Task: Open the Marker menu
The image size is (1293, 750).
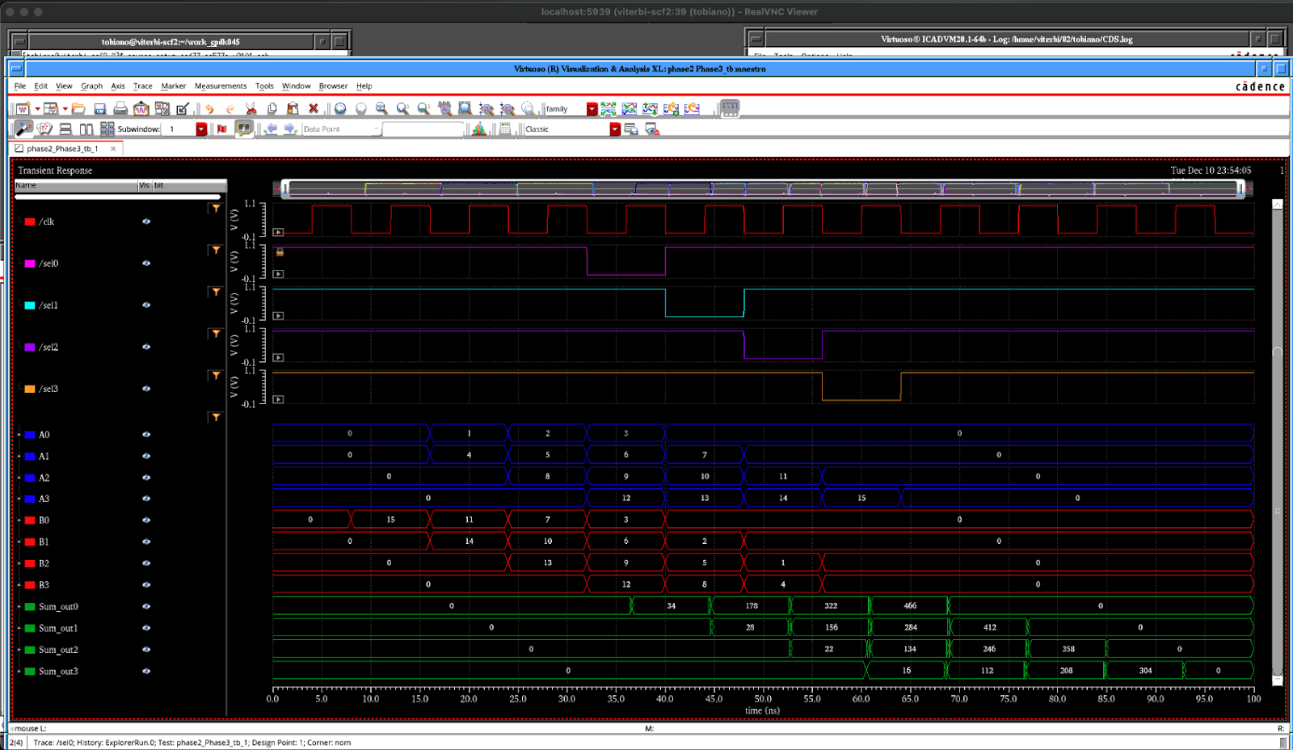Action: (173, 86)
